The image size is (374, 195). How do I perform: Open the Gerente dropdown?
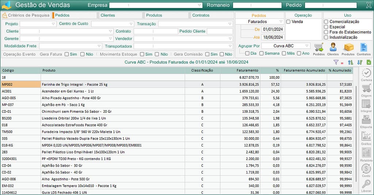click(x=110, y=39)
